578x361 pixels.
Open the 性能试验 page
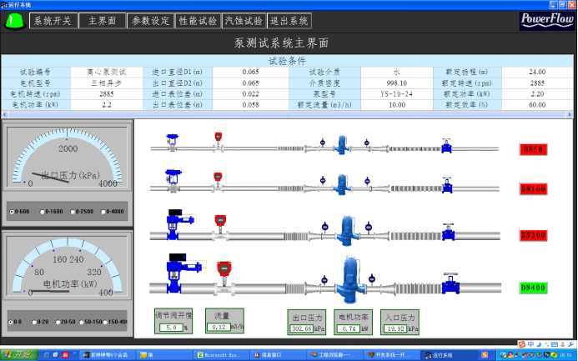198,21
